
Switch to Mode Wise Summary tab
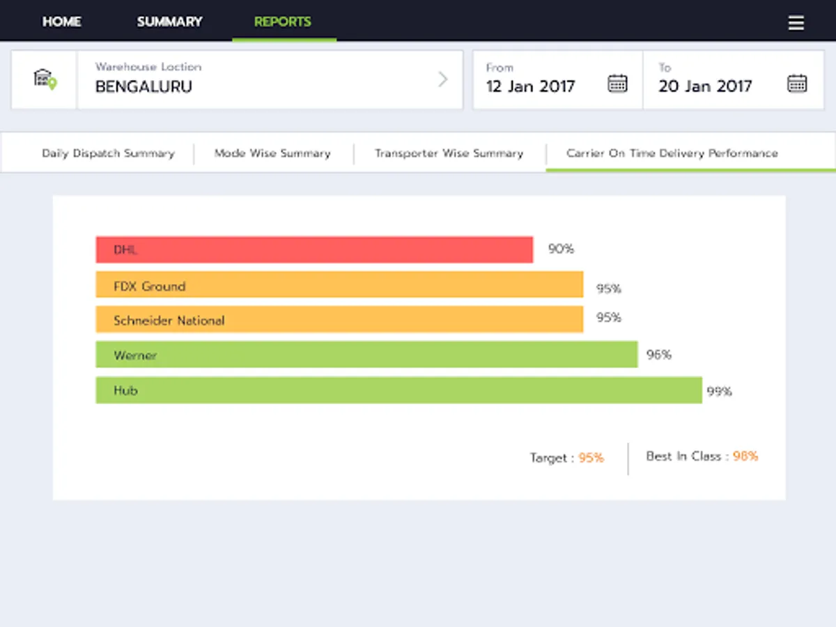272,153
